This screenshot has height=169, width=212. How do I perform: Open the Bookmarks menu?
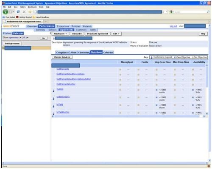coord(32,7)
